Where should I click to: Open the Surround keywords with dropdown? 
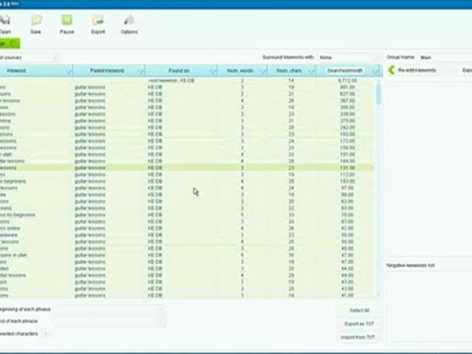click(x=349, y=57)
